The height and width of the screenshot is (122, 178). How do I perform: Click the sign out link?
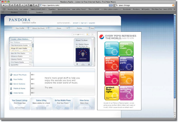tap(84, 23)
